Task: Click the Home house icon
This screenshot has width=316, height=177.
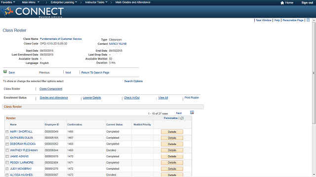Action: click(282, 2)
